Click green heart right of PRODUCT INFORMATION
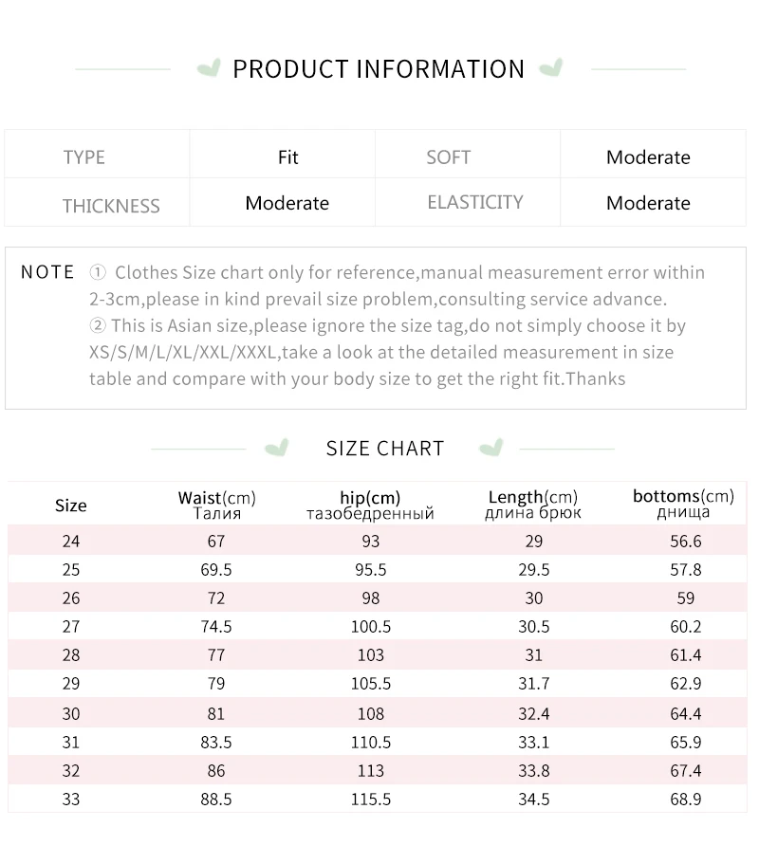The width and height of the screenshot is (759, 846). 551,68
